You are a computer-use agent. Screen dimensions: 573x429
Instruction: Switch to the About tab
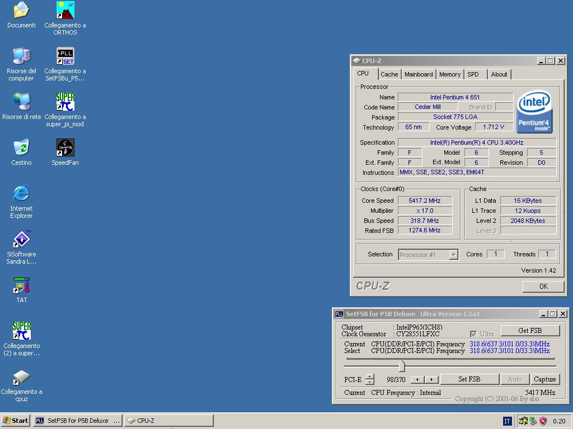coord(499,74)
